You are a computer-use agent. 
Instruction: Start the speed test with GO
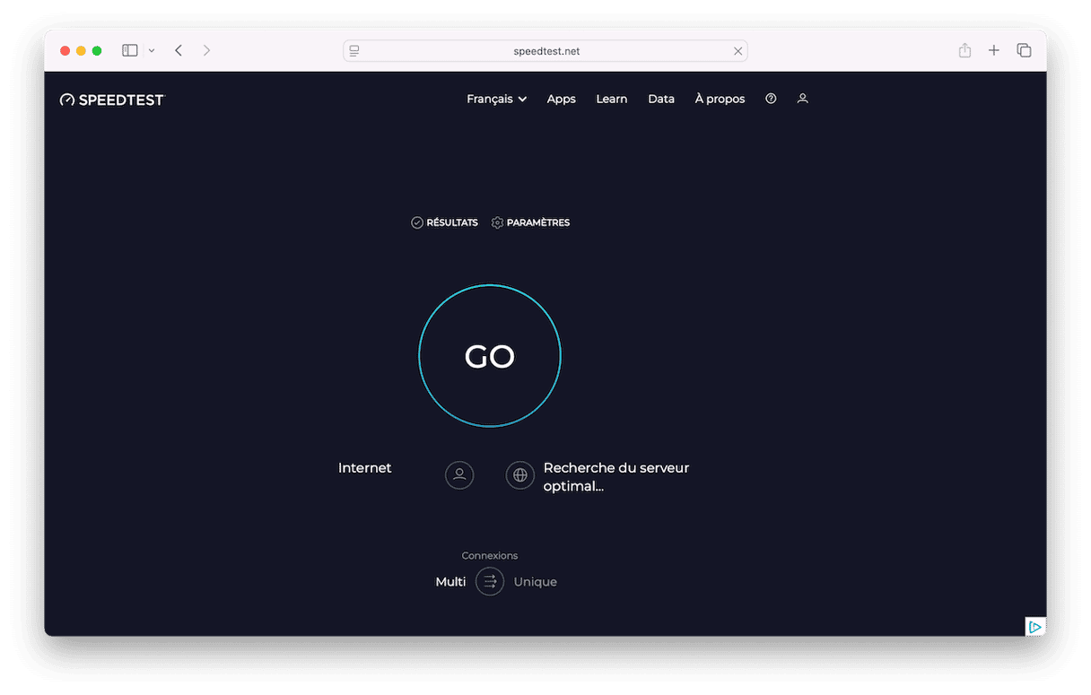(x=490, y=356)
